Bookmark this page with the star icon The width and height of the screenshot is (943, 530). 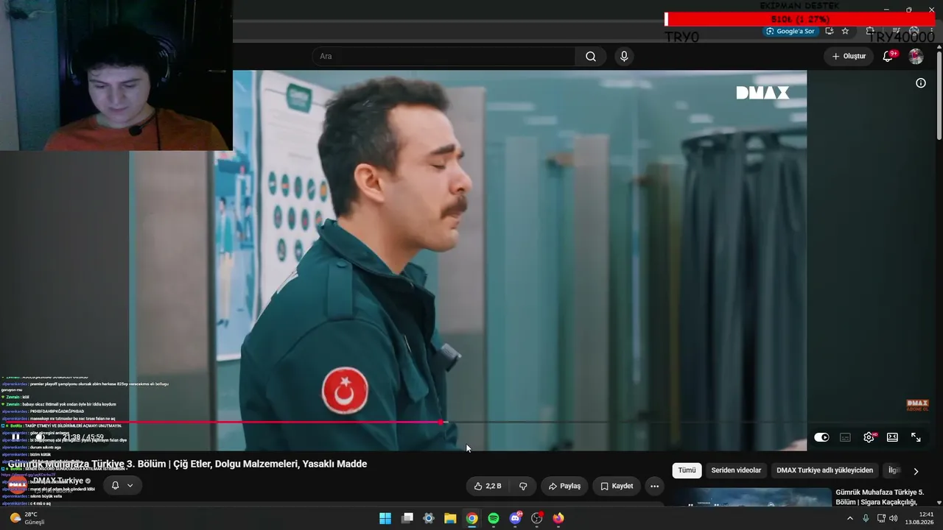pos(845,31)
